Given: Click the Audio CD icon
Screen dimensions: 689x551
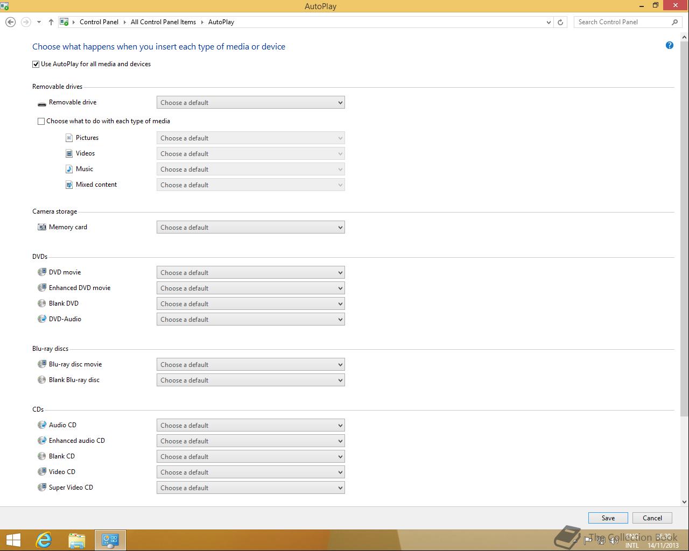Looking at the screenshot, I should click(42, 425).
